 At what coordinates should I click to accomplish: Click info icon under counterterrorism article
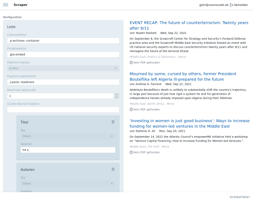(131, 62)
